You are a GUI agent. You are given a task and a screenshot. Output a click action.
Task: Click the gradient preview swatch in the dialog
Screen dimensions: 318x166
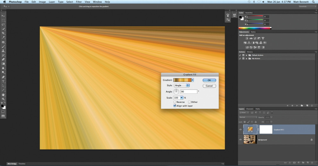click(182, 80)
